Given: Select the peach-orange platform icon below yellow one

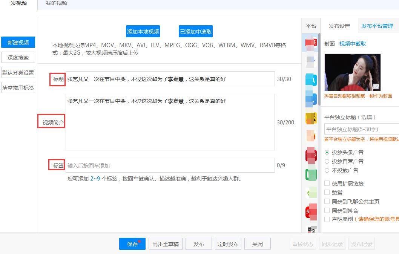Looking at the screenshot, I should point(311,136).
